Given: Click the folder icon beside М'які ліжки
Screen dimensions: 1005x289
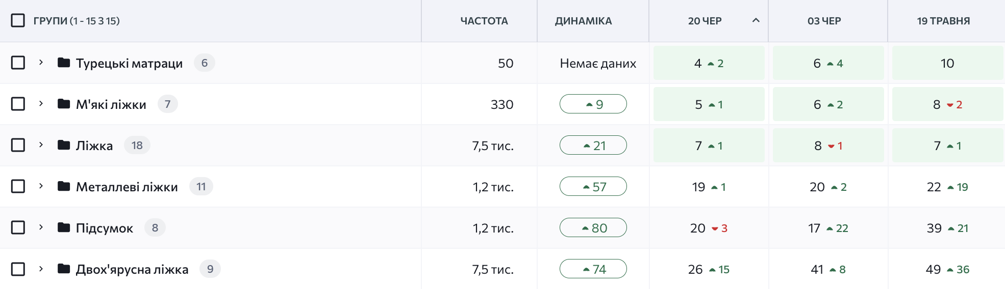Looking at the screenshot, I should [x=64, y=104].
